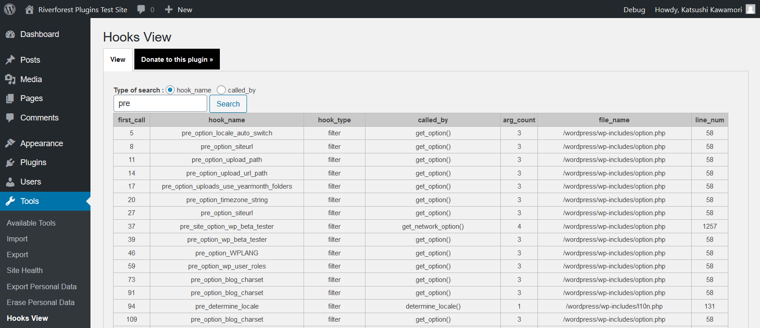
Task: Click pre_option_locale_auto_switch cell
Action: 227,133
